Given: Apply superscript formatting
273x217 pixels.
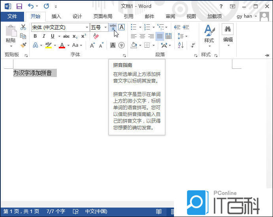Looking at the screenshot, I should 84,36.
